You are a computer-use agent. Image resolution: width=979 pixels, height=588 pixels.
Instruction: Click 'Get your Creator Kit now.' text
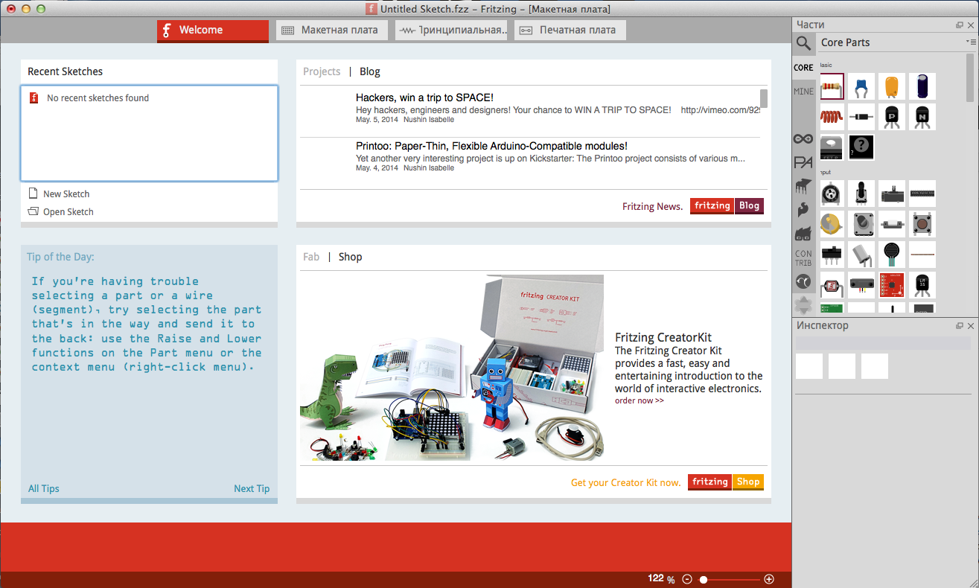(625, 482)
